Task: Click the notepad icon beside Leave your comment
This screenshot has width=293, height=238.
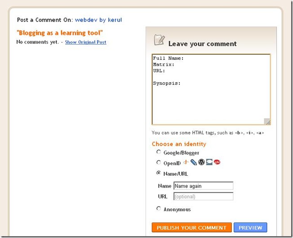Action: tap(159, 40)
